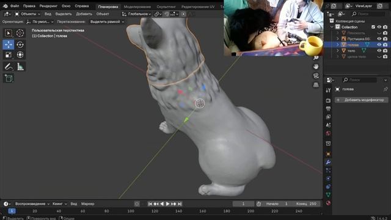The image size is (391, 220).
Task: Open the Файл menu
Action: point(15,6)
